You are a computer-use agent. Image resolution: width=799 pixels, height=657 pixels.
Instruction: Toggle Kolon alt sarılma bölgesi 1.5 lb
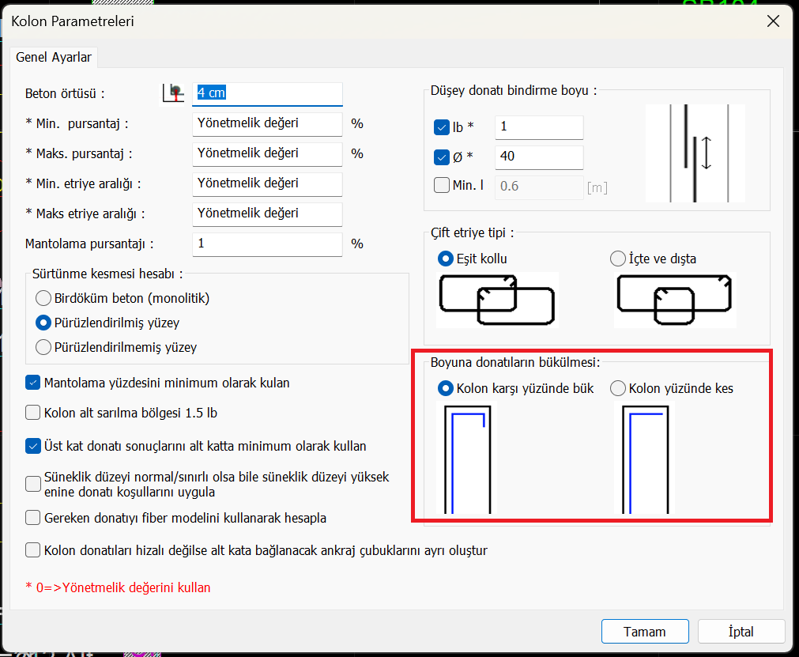point(33,412)
